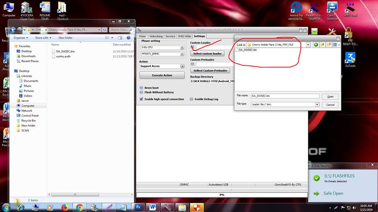Viewport: 378px width, 212px height.
Task: Click Explorer back navigation arrow
Action: [13, 30]
